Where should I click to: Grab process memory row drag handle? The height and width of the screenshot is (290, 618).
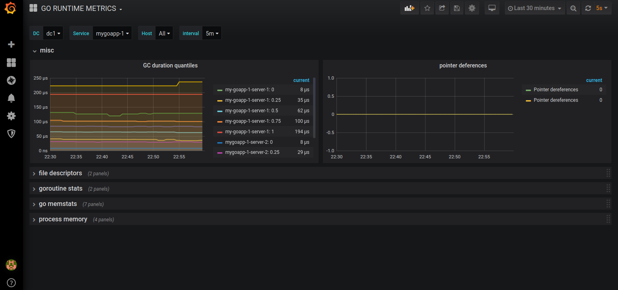(608, 219)
